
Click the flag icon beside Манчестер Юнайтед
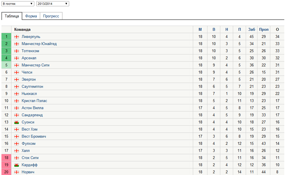tap(17, 44)
